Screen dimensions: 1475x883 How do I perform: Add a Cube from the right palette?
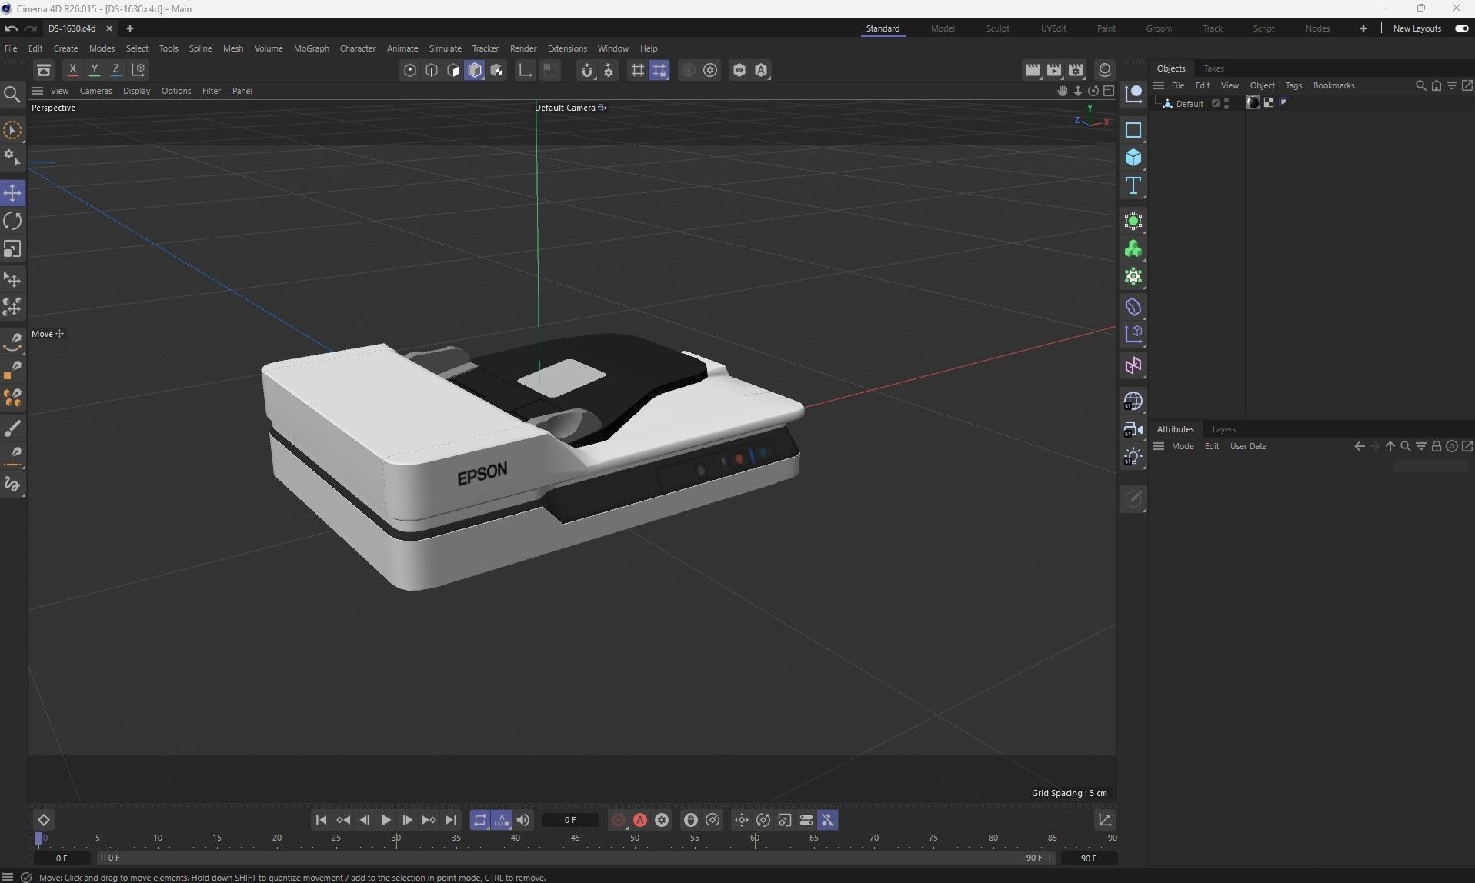click(1133, 158)
